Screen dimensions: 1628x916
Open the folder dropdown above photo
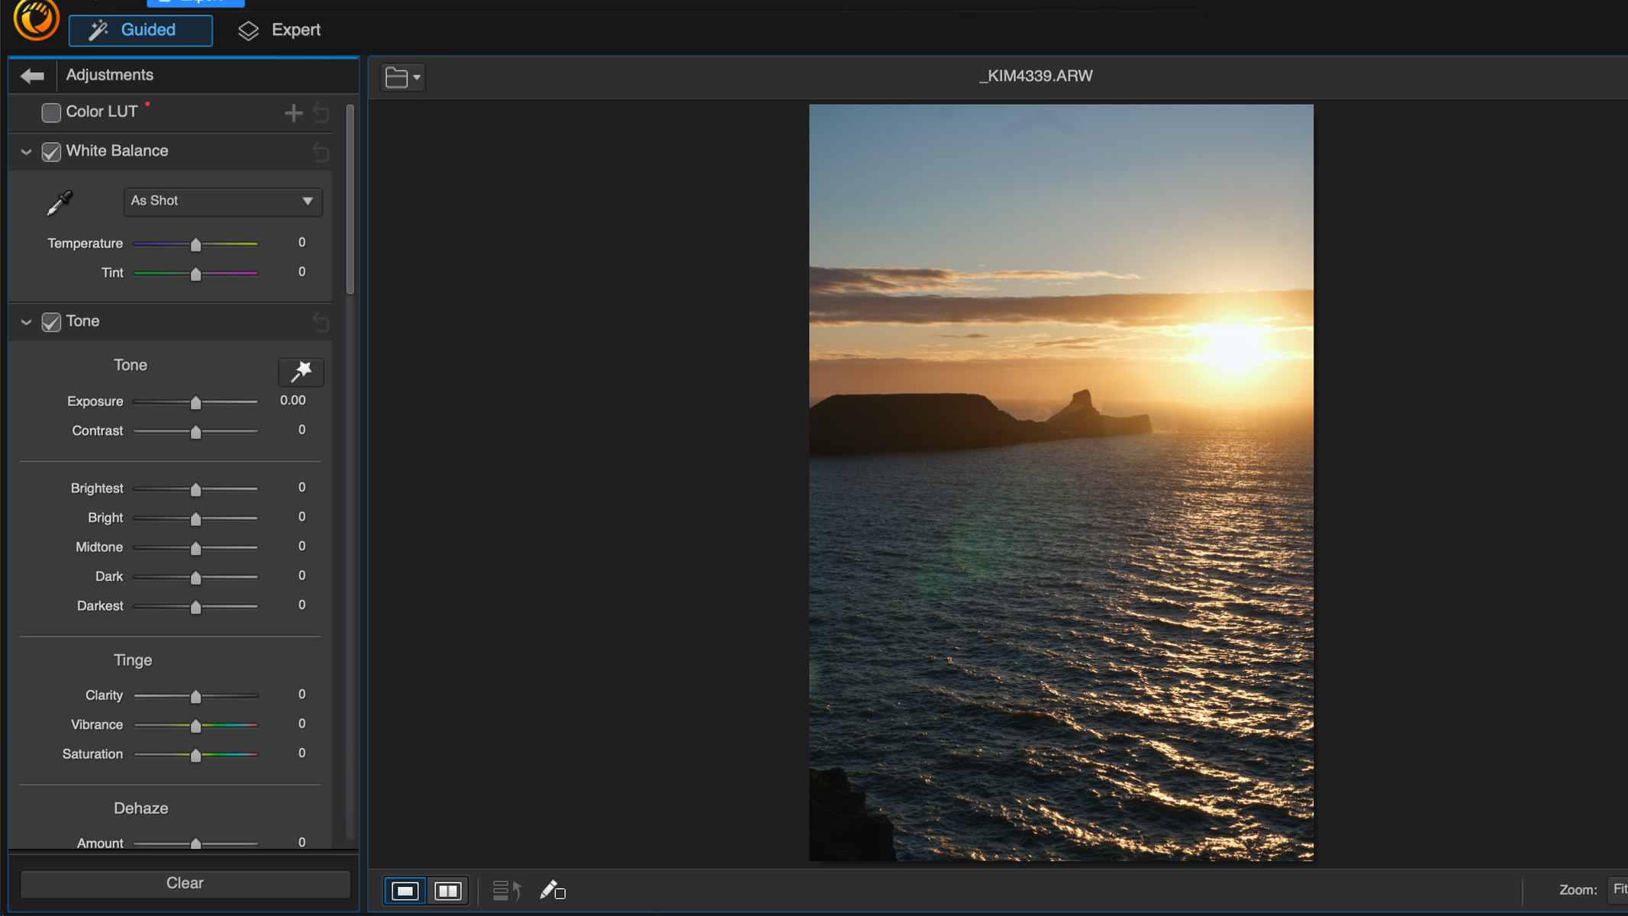[x=403, y=77]
